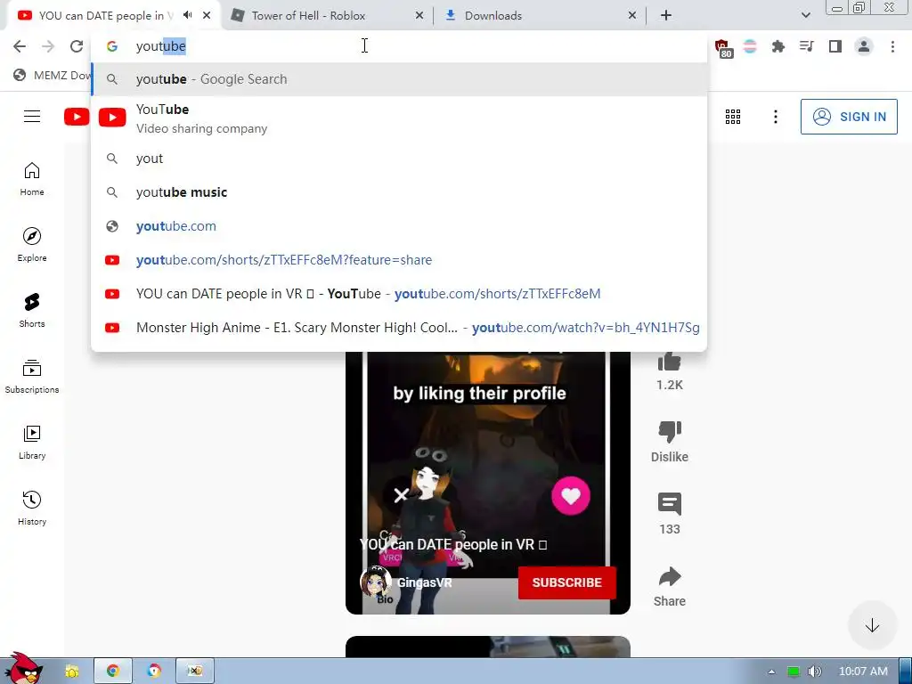The height and width of the screenshot is (684, 912).
Task: Reload the current page
Action: (77, 46)
